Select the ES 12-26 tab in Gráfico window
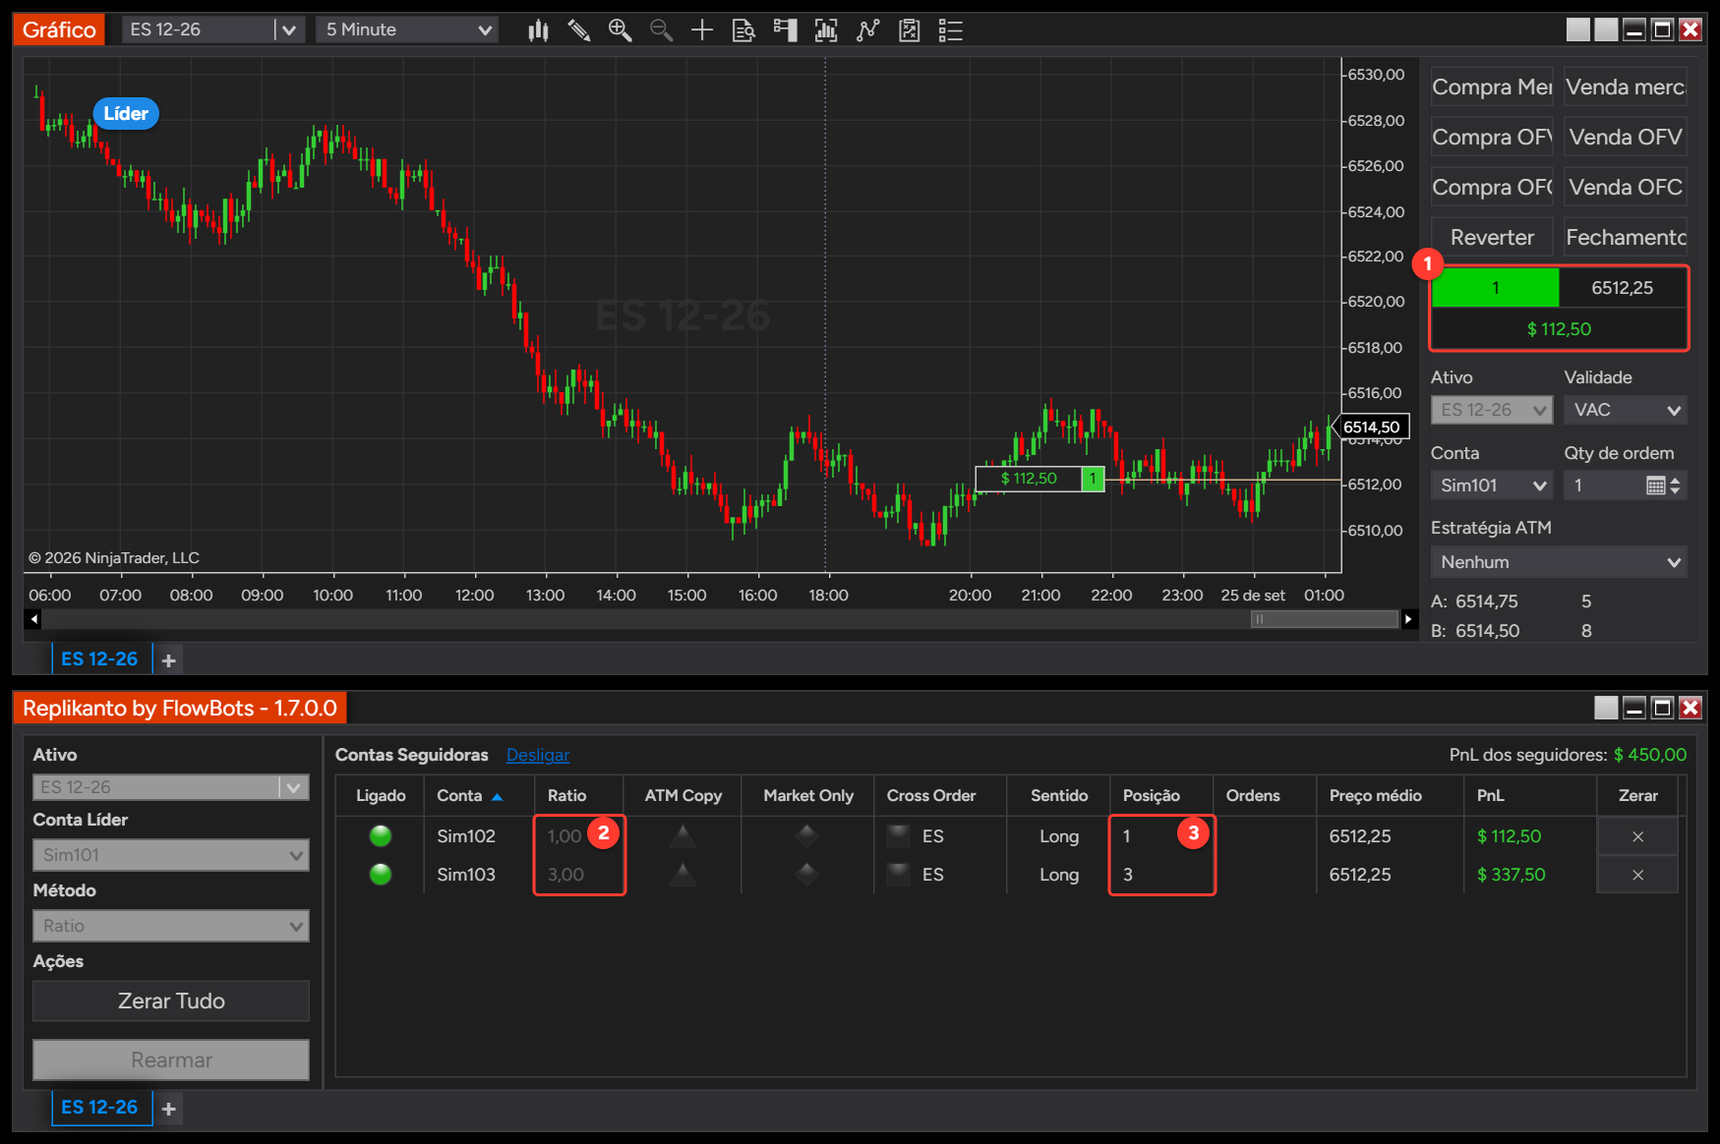Screen dimensions: 1720x1144 point(100,659)
